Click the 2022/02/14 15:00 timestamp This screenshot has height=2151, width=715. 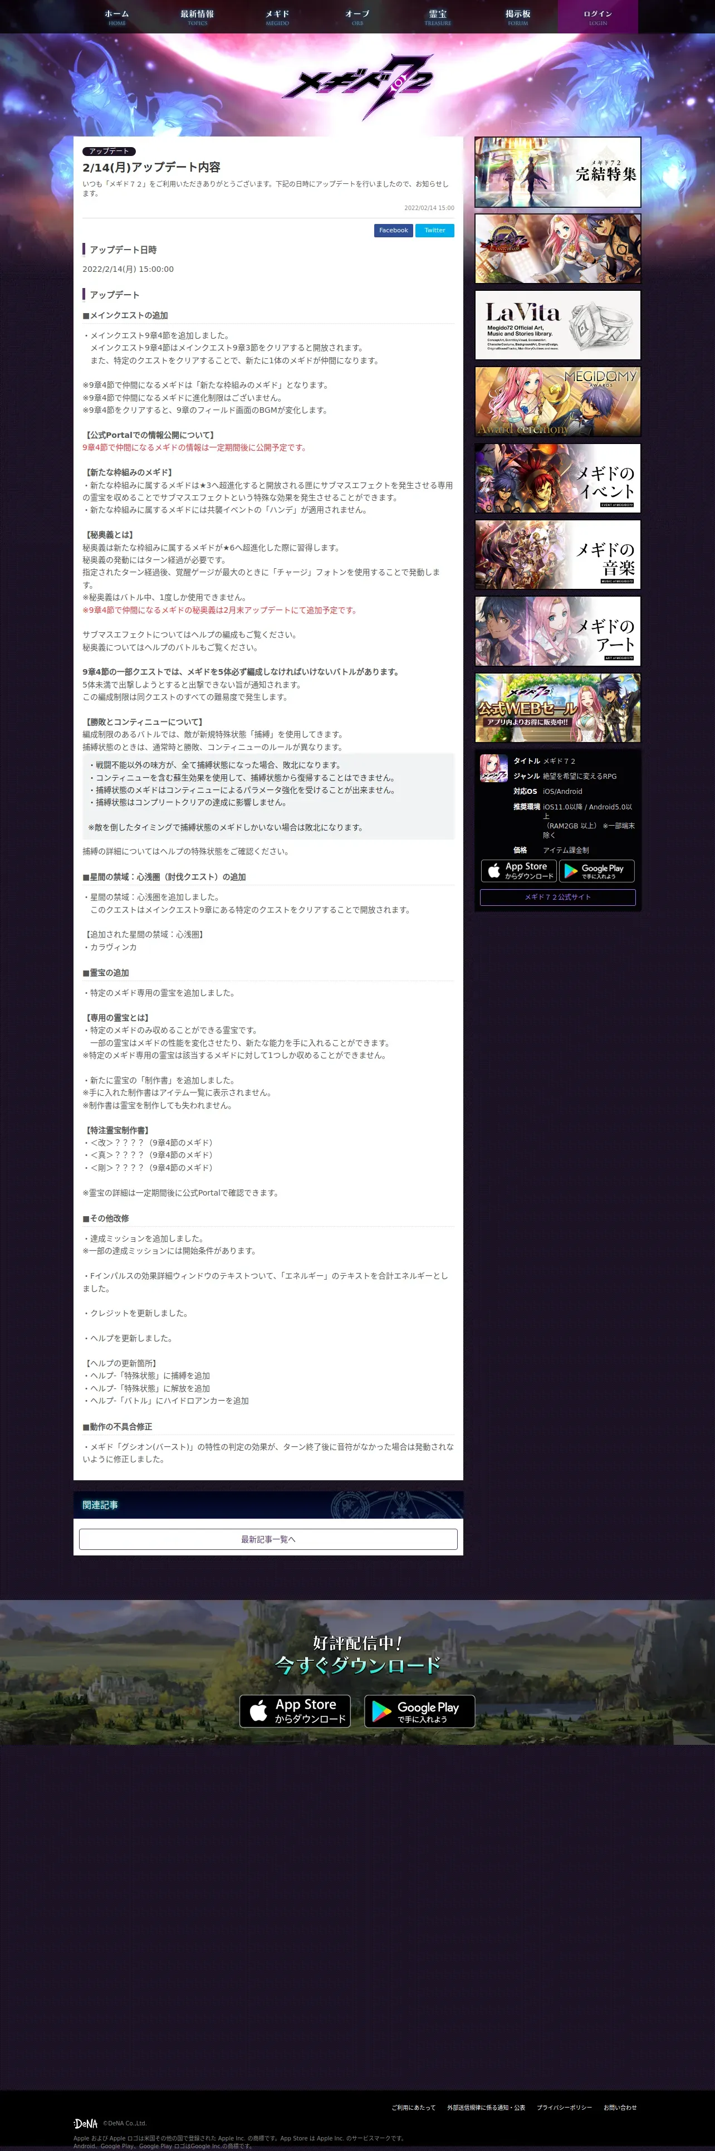click(x=429, y=208)
